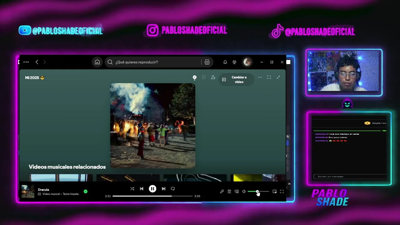Image resolution: width=400 pixels, height=225 pixels.
Task: Open the Browse icon in search bar
Action: click(x=207, y=62)
